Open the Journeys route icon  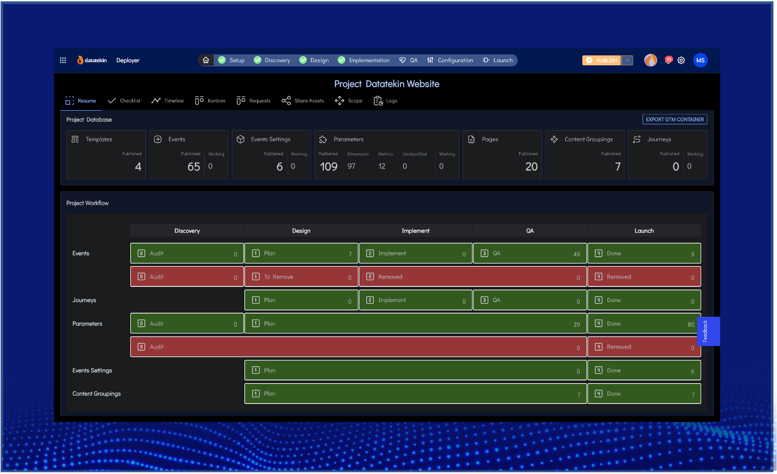637,139
